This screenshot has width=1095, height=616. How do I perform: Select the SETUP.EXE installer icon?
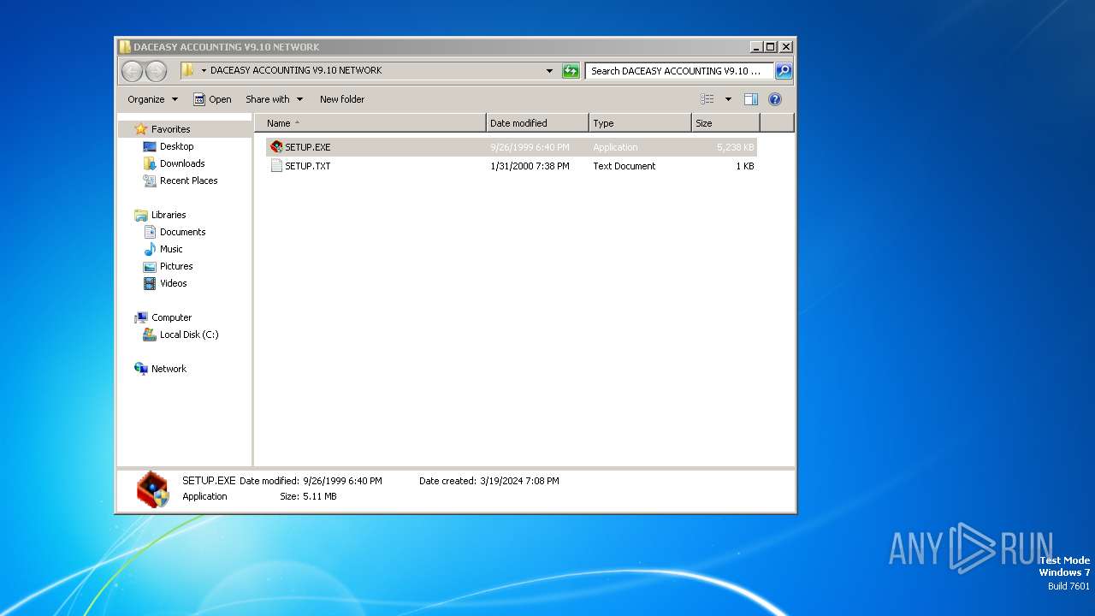tap(276, 147)
